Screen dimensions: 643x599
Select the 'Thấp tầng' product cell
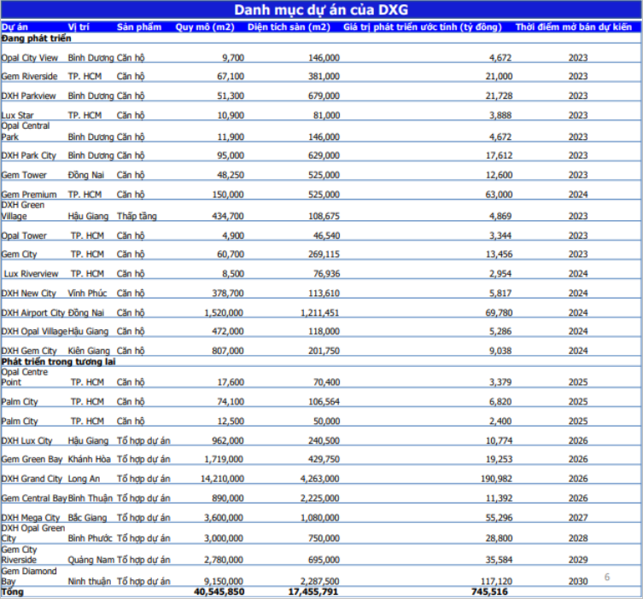[137, 216]
